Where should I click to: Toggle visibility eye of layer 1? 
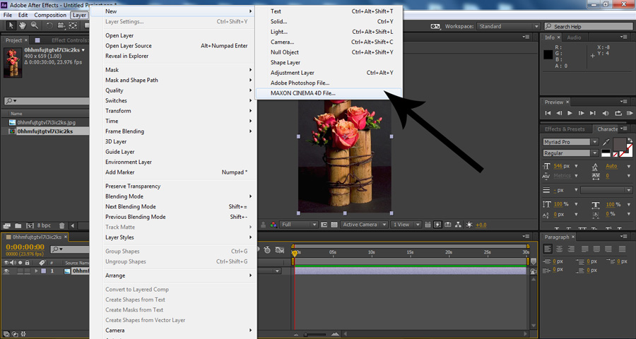click(6, 271)
